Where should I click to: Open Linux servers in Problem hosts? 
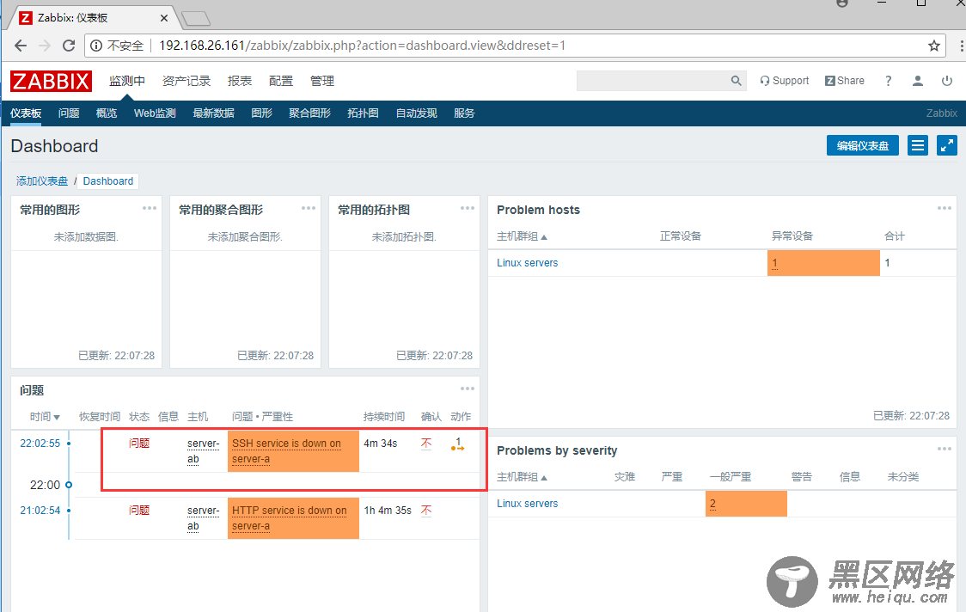(x=528, y=262)
